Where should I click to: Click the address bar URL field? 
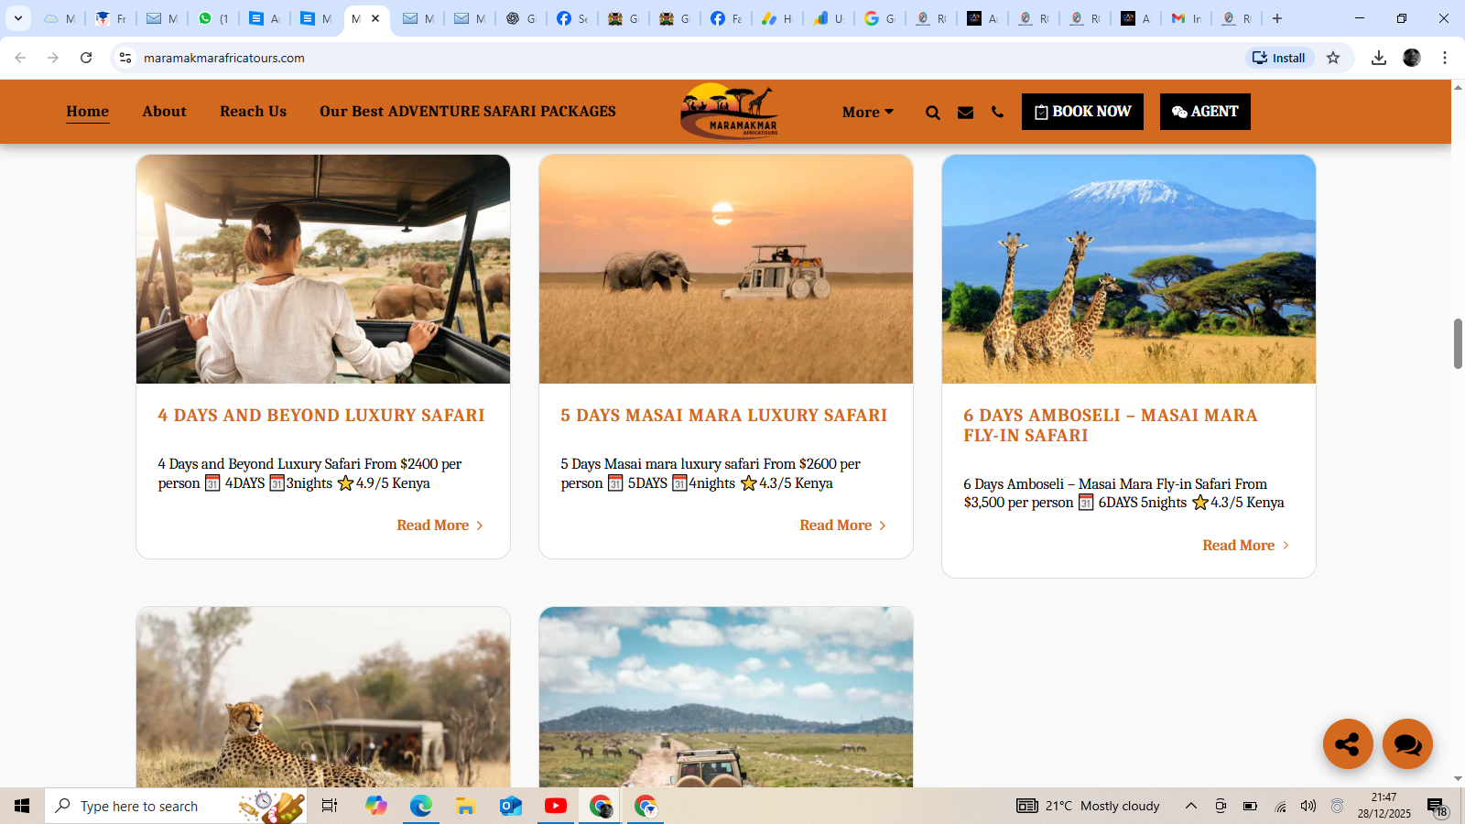(687, 58)
